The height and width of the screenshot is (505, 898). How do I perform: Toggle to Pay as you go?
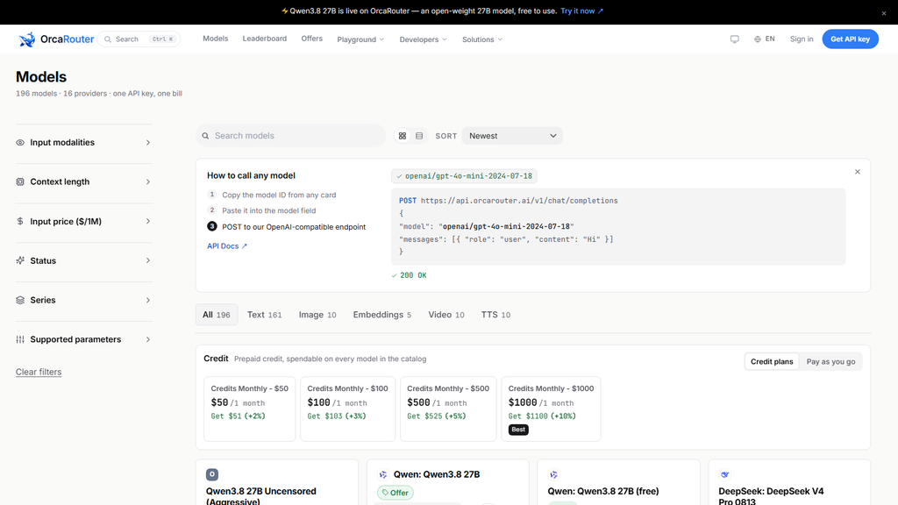[830, 361]
